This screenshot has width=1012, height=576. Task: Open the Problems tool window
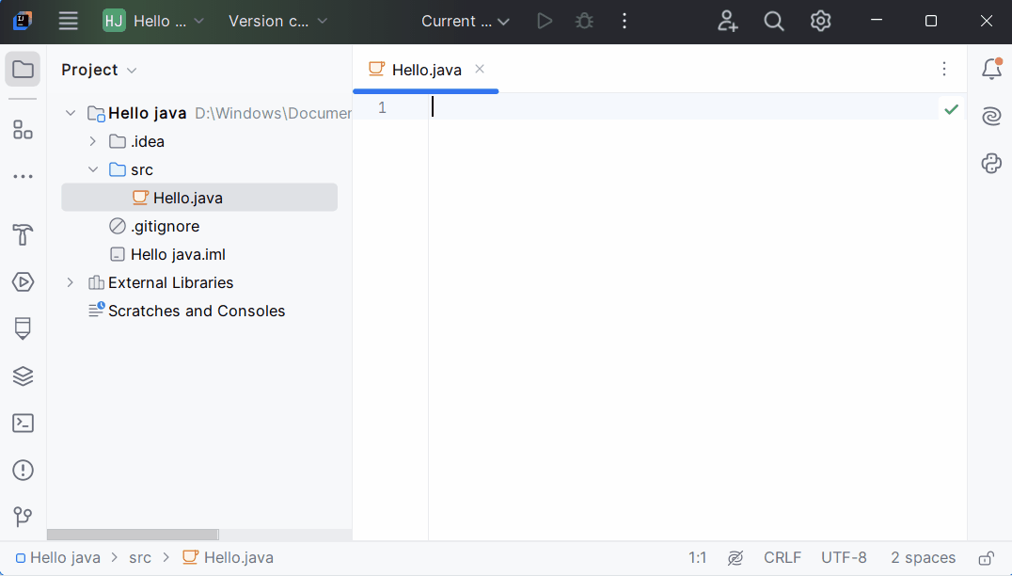pyautogui.click(x=24, y=470)
